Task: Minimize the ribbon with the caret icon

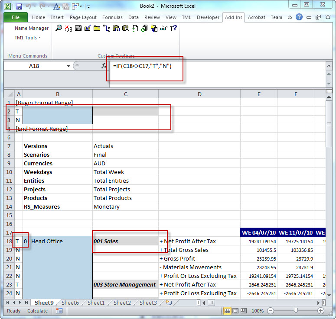Action: [290, 17]
